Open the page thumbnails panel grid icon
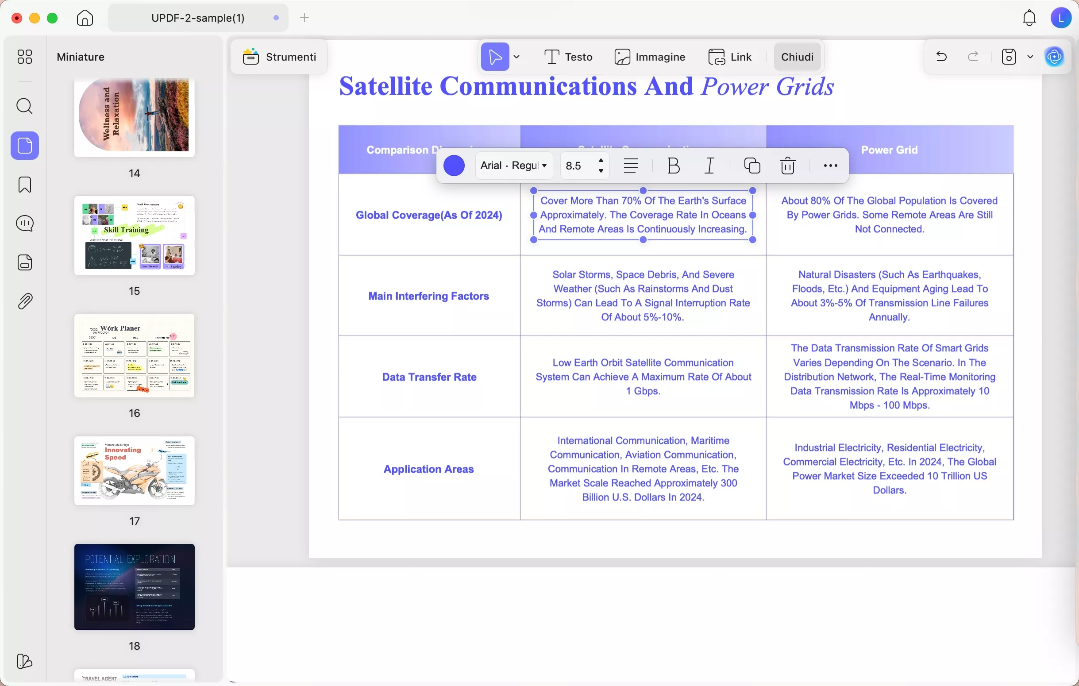Image resolution: width=1079 pixels, height=686 pixels. pos(25,57)
